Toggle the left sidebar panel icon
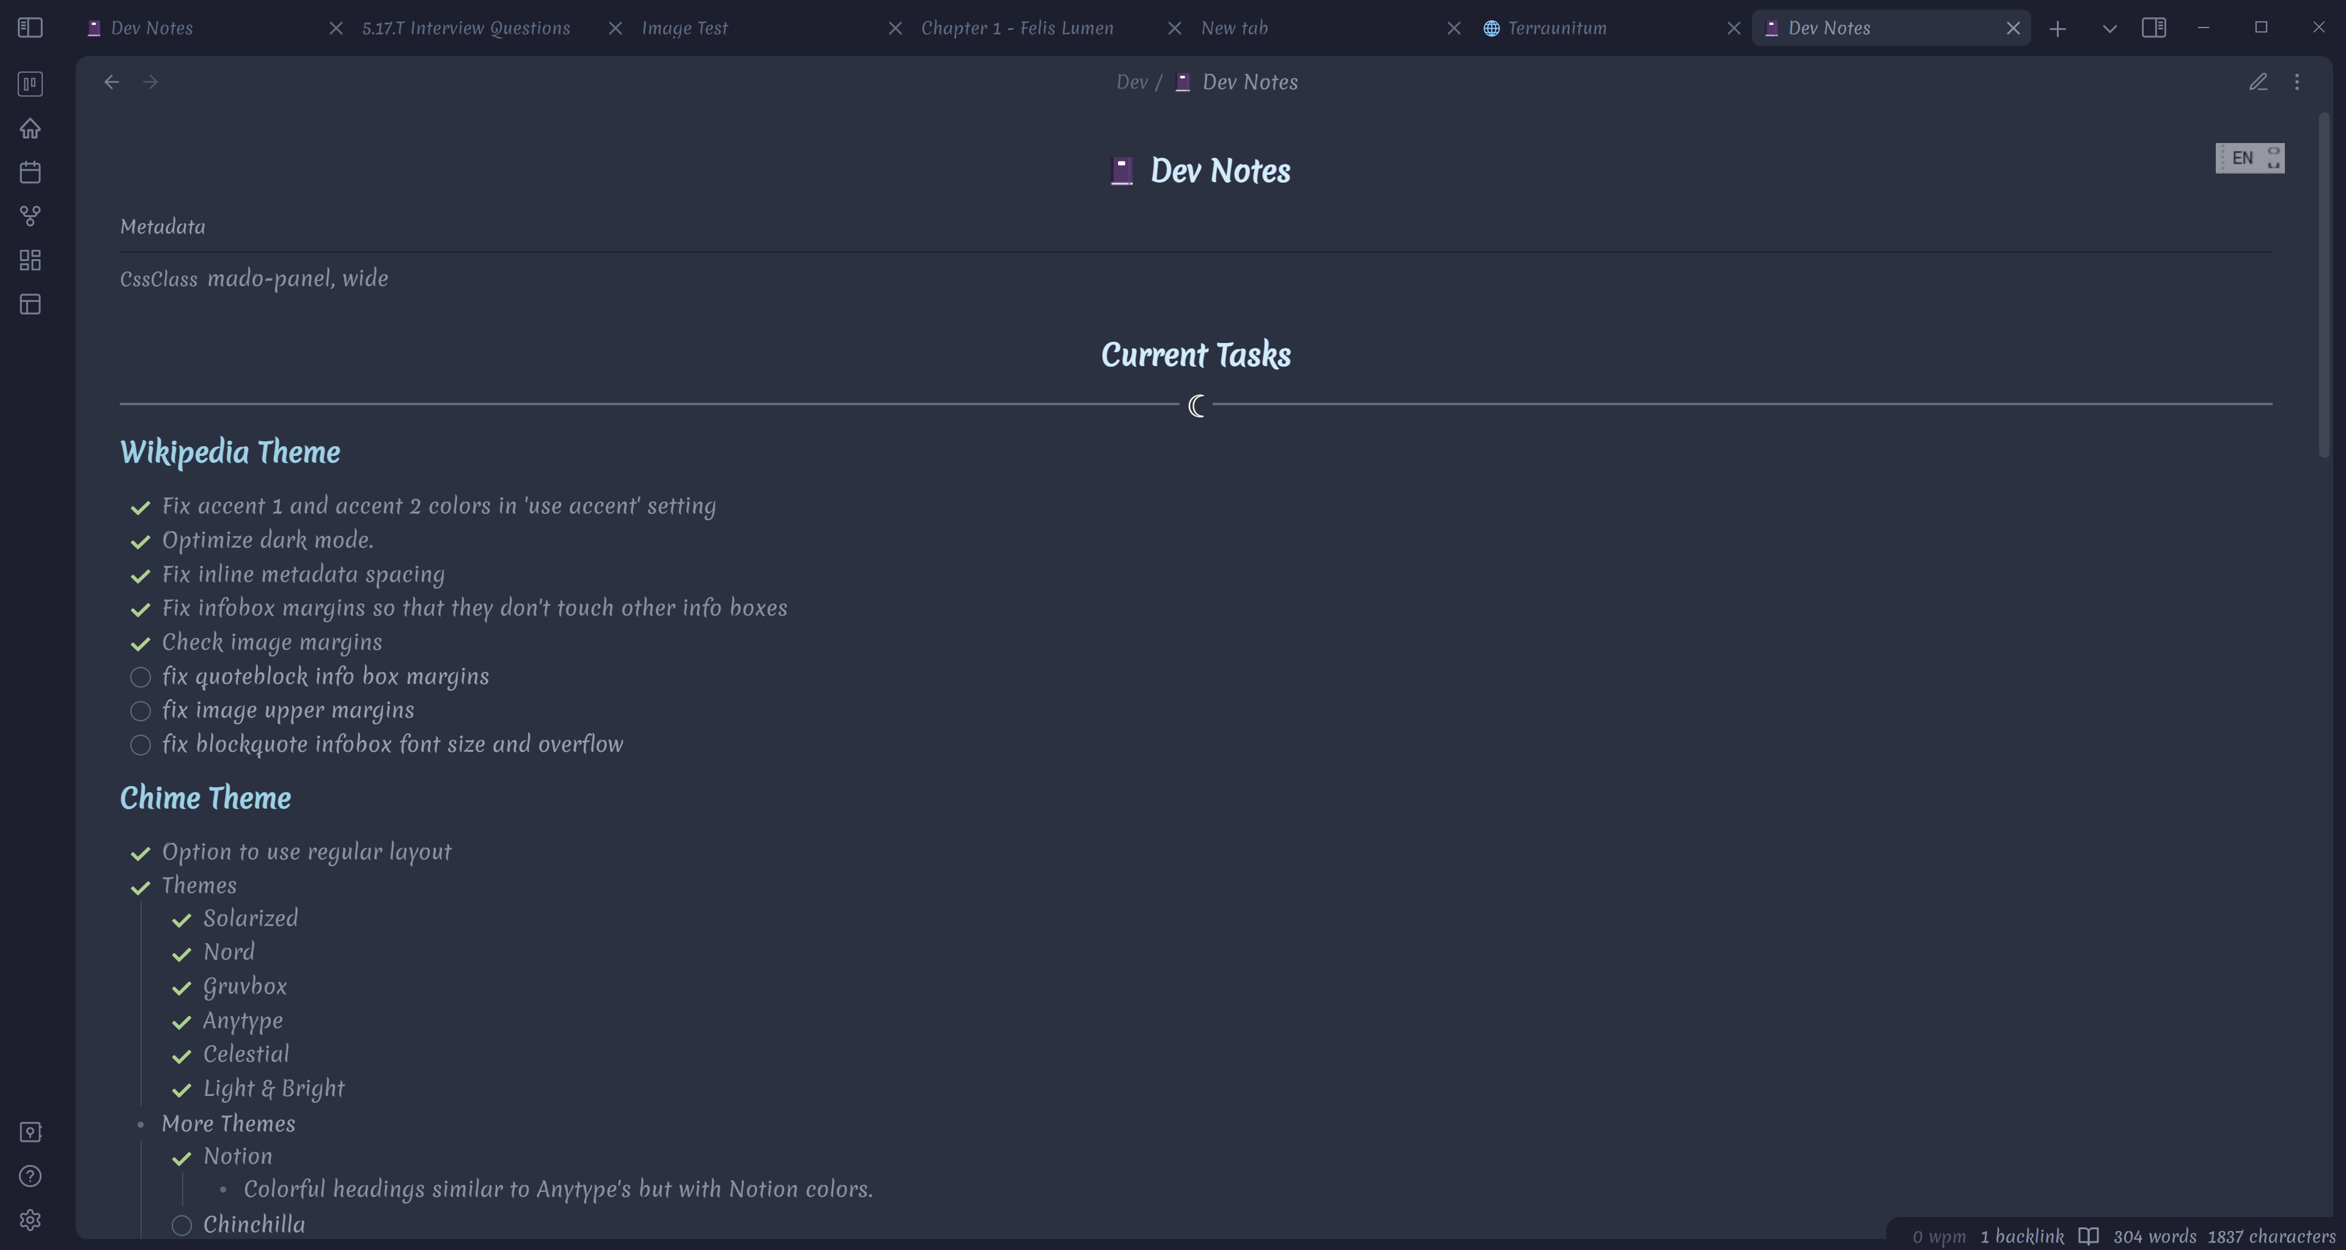This screenshot has width=2346, height=1250. point(30,28)
